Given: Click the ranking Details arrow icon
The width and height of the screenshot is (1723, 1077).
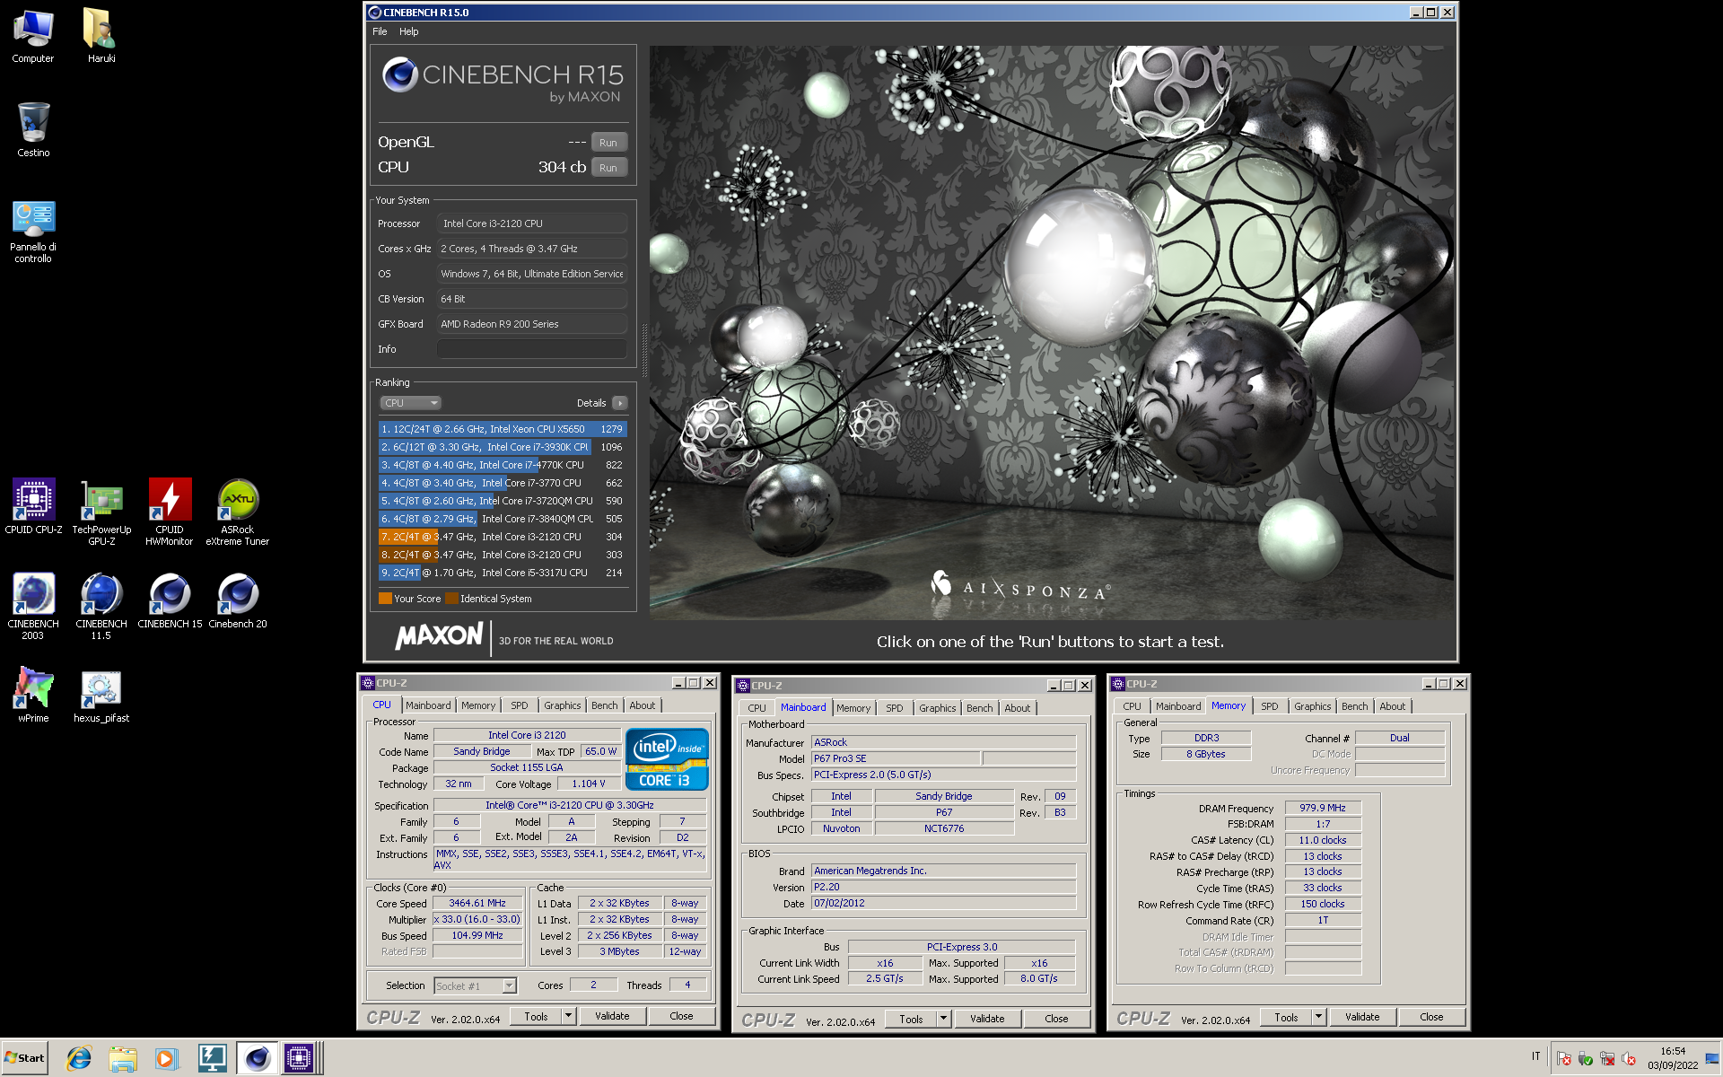Looking at the screenshot, I should (x=620, y=403).
